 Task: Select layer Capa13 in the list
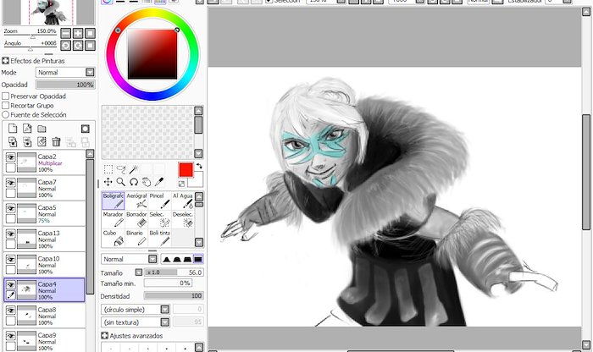tap(44, 239)
